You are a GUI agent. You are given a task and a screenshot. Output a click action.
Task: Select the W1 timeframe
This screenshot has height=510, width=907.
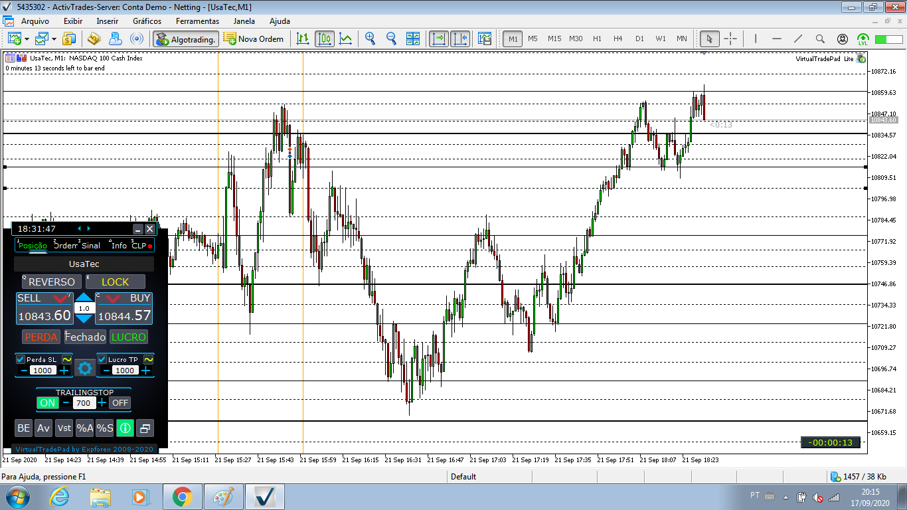pyautogui.click(x=661, y=39)
